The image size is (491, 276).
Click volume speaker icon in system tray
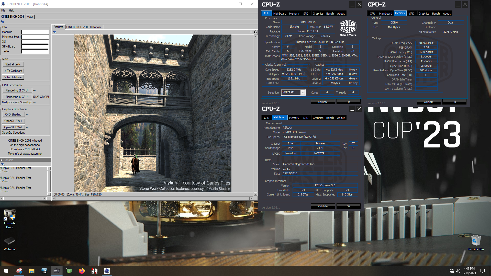pos(458,271)
